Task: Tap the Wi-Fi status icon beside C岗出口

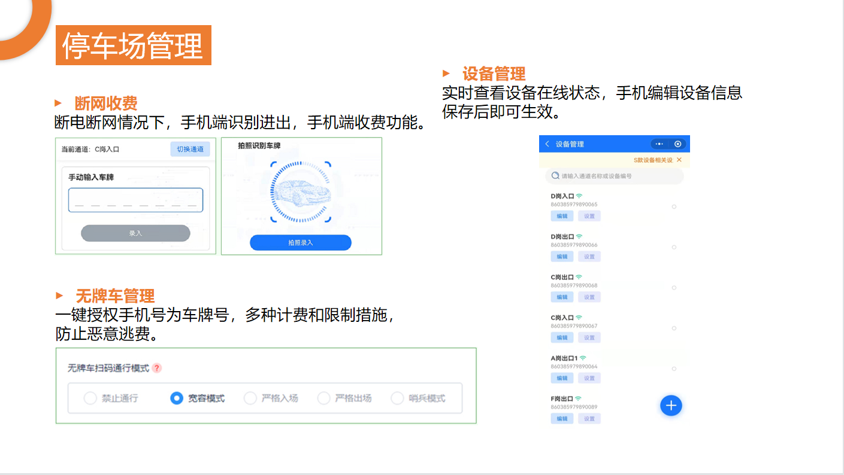Action: point(579,277)
